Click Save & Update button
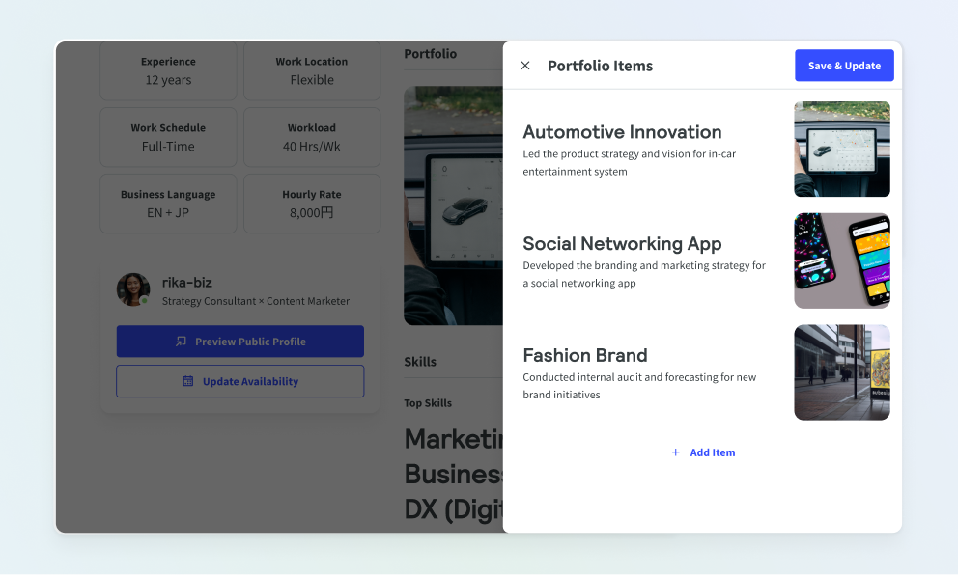The width and height of the screenshot is (958, 575). [844, 66]
